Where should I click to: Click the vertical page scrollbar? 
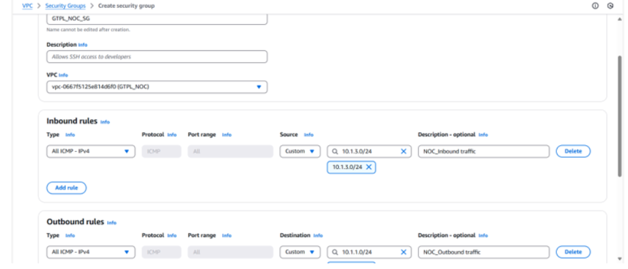(x=620, y=117)
